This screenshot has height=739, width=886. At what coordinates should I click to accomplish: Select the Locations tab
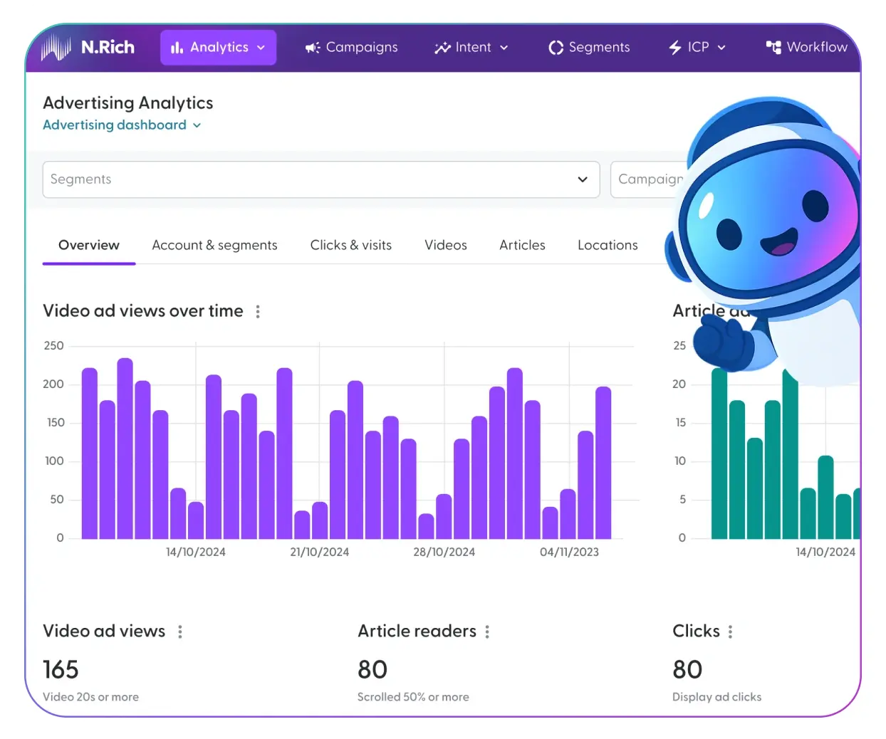pos(608,246)
